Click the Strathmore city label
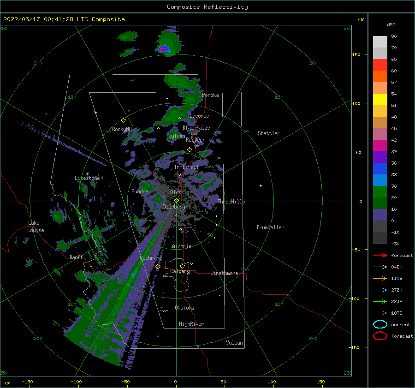The width and height of the screenshot is (415, 388). [224, 273]
